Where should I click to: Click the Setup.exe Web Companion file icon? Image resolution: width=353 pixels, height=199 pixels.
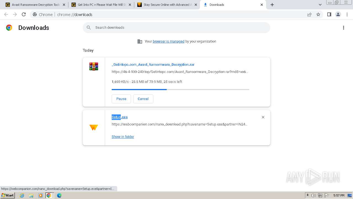coord(94,127)
